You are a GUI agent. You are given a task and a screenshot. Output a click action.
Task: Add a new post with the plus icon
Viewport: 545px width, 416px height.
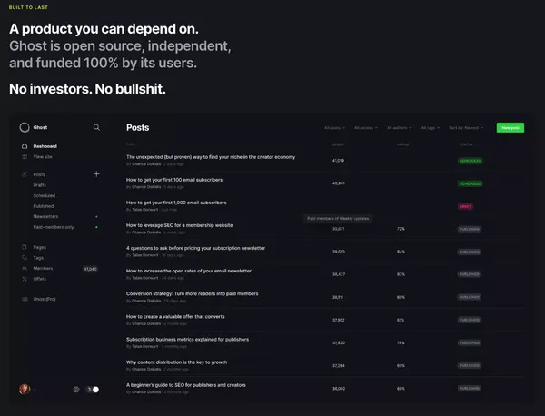click(96, 174)
